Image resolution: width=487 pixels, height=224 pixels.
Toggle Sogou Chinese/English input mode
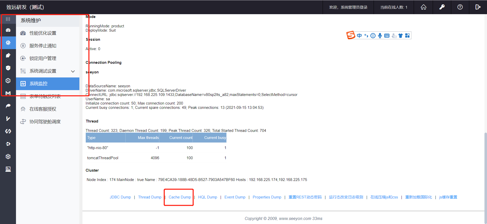point(359,36)
